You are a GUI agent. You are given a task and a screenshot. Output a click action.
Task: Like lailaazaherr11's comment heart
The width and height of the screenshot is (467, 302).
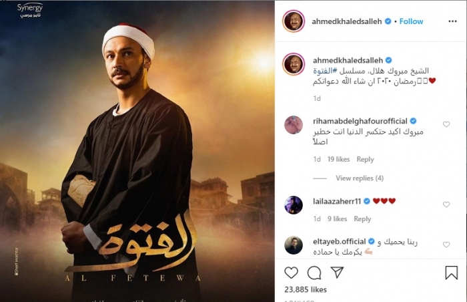pos(446,204)
